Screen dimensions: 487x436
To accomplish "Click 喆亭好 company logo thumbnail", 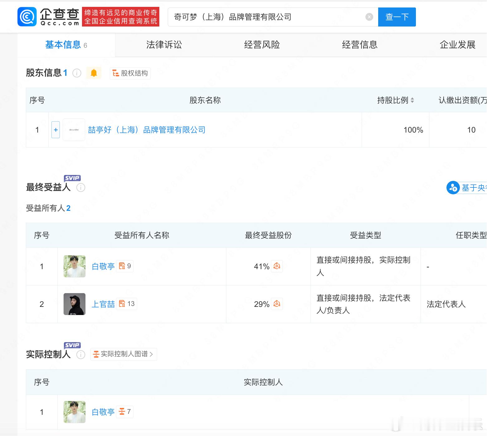I will [74, 130].
